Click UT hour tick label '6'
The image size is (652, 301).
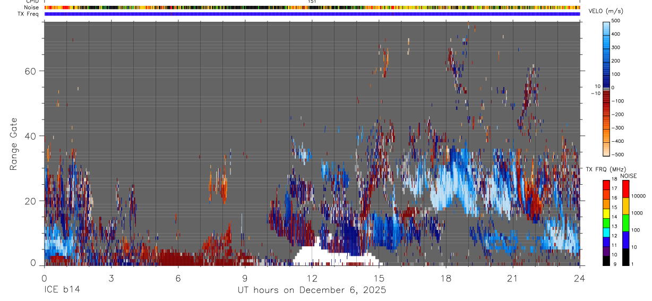pyautogui.click(x=178, y=278)
